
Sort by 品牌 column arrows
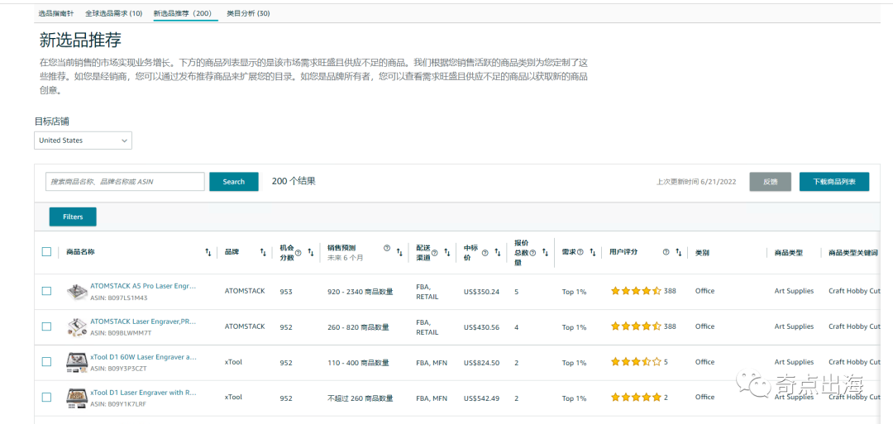tap(263, 252)
